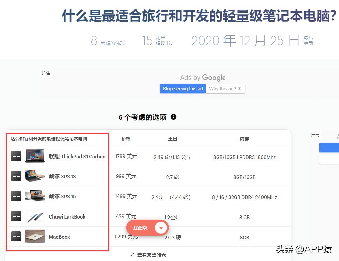The height and width of the screenshot is (261, 339).
Task: Click the minus icon beside 戴尔 XPS 13
Action: (x=16, y=176)
